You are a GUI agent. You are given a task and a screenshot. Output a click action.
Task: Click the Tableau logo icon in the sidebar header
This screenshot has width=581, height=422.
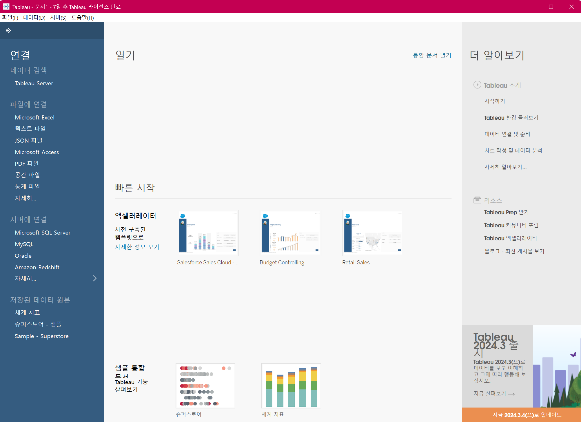point(8,30)
